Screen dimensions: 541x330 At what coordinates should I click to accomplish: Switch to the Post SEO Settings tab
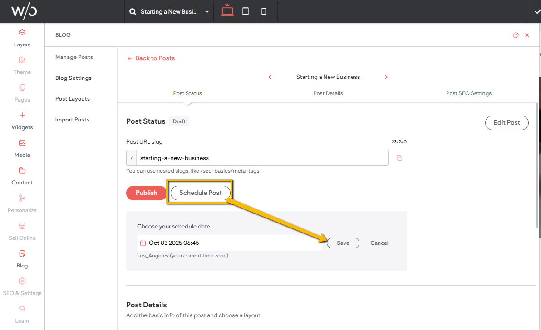click(x=468, y=93)
